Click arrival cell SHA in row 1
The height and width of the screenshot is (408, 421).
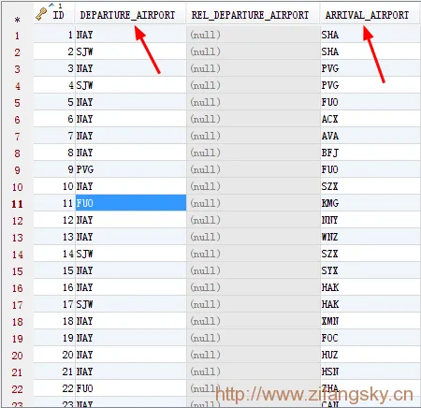pos(370,35)
